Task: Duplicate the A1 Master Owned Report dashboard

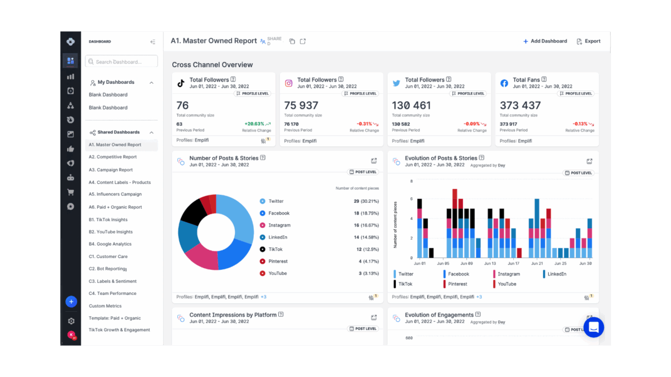Action: click(292, 41)
